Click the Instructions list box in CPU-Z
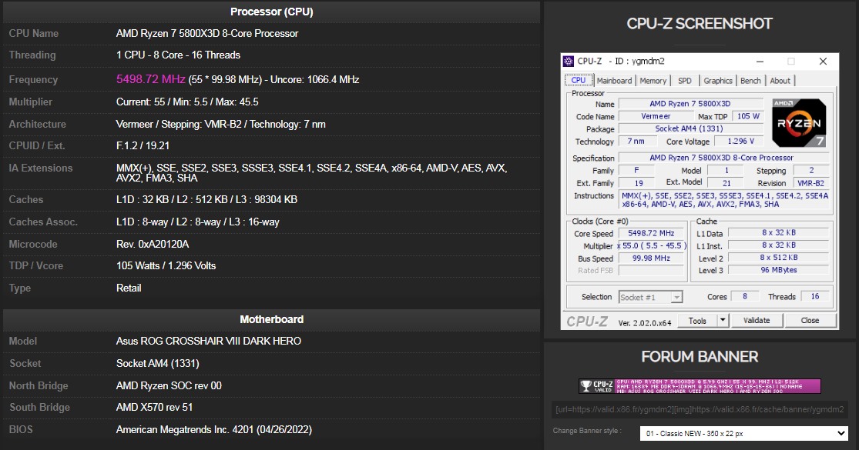859x450 pixels. (725, 200)
